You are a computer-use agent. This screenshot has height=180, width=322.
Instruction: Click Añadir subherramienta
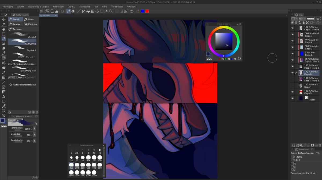click(23, 85)
